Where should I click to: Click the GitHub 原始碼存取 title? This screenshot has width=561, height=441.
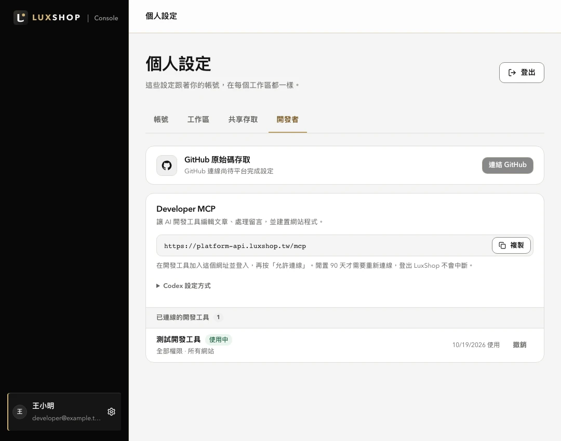[217, 160]
